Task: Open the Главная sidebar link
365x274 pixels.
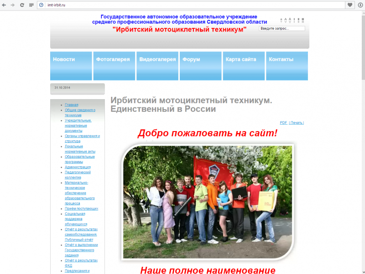Action: [71, 105]
